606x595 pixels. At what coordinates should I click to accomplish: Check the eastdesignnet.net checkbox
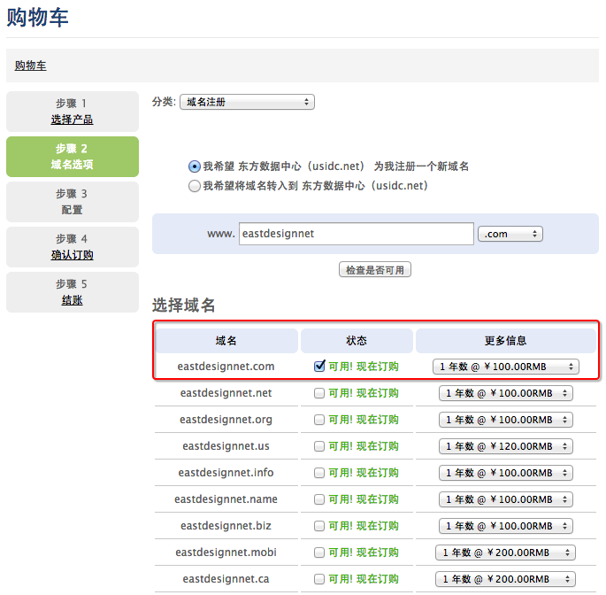point(319,393)
